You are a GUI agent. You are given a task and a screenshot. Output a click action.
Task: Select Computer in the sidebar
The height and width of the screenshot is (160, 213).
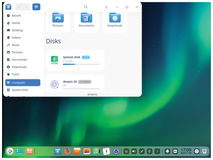point(23,82)
